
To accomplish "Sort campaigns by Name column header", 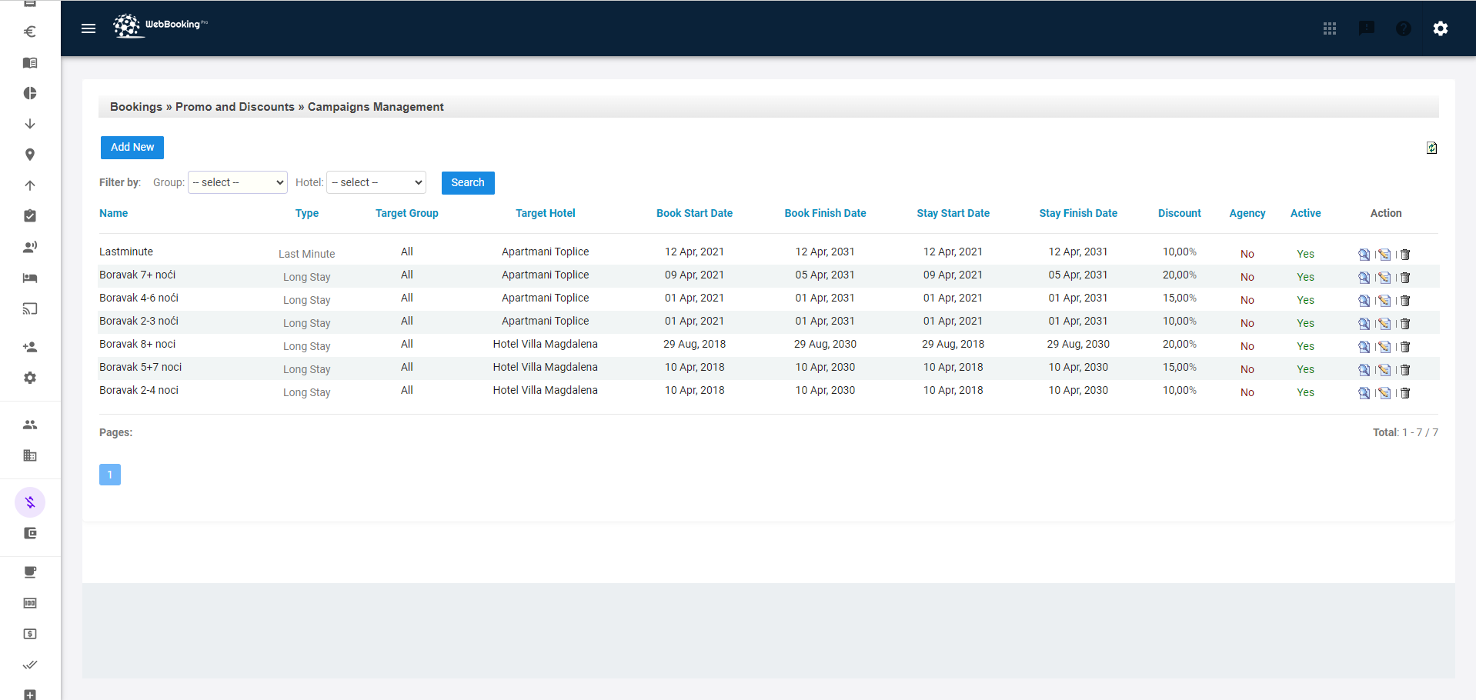I will 113,213.
